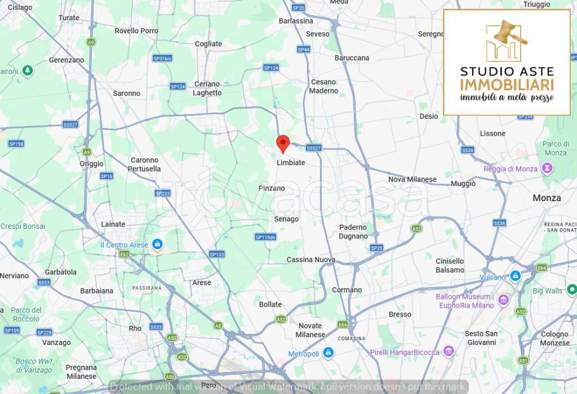Open the Studio Aste Immobiliari logo
Image resolution: width=577 pixels, height=394 pixels.
[x=507, y=62]
